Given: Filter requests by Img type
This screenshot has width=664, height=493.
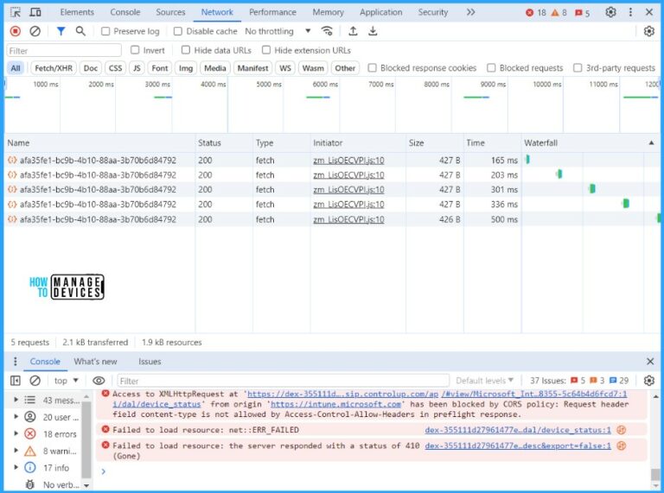Looking at the screenshot, I should [x=186, y=68].
